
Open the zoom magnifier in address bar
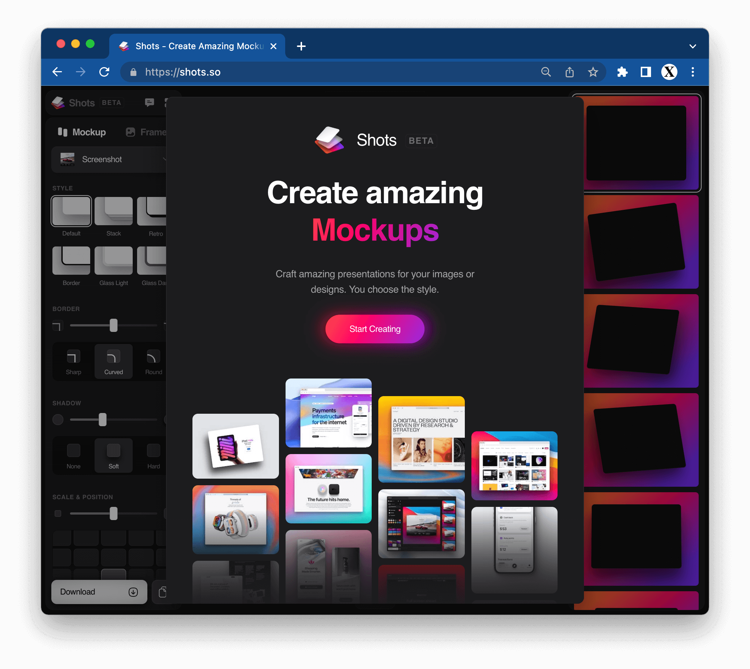click(x=546, y=72)
